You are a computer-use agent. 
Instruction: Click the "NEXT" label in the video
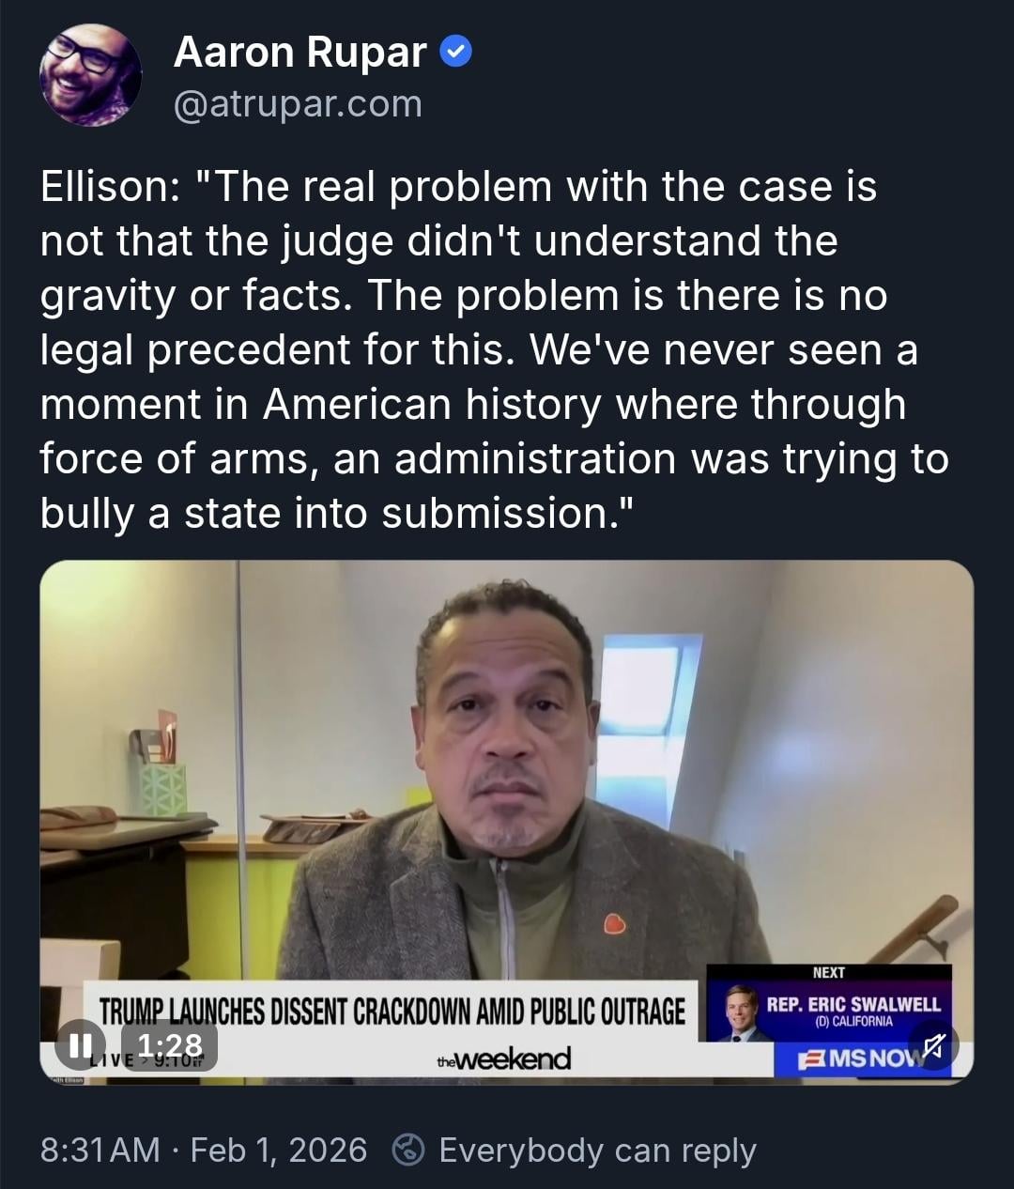(x=828, y=973)
